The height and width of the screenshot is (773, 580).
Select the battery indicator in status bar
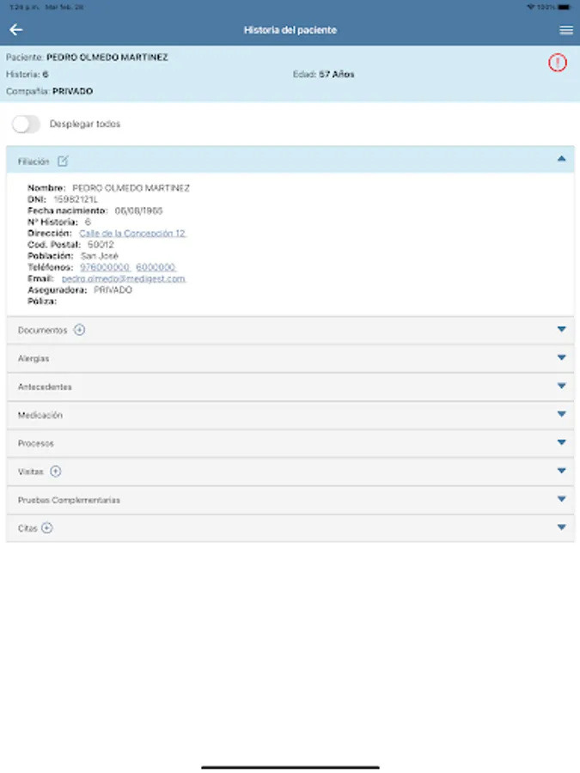pos(565,7)
